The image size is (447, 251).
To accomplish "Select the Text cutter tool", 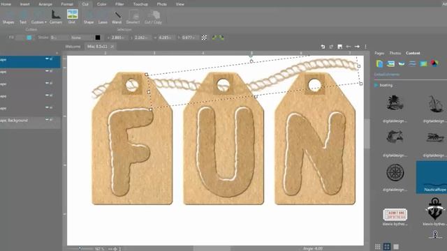I will (23, 17).
